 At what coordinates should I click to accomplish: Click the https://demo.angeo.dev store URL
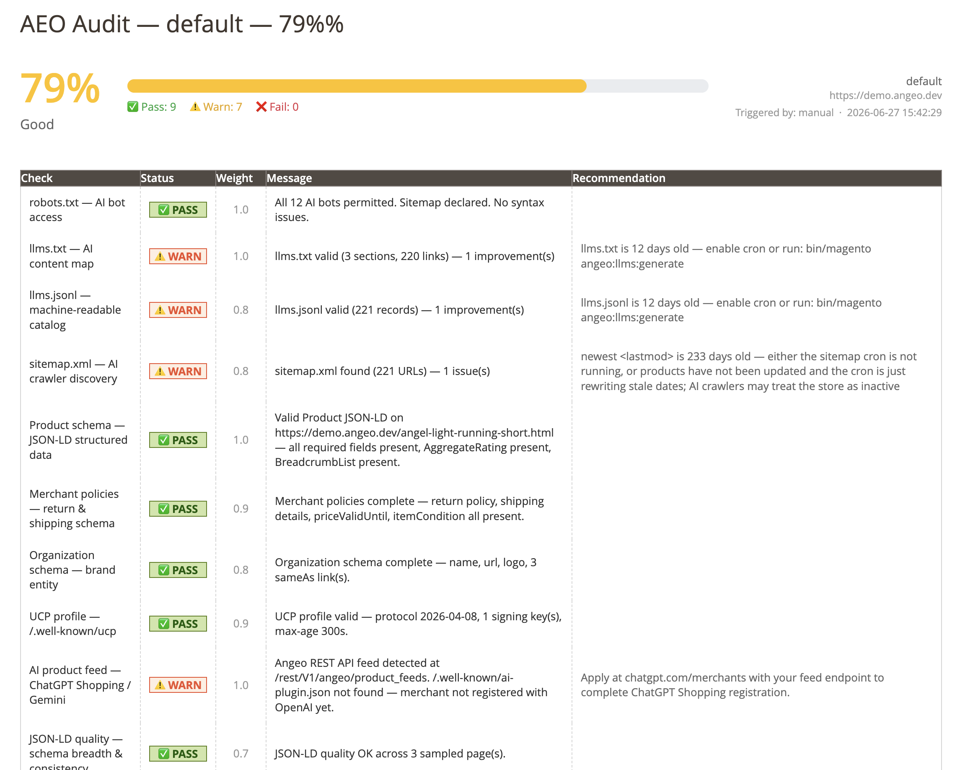(885, 95)
